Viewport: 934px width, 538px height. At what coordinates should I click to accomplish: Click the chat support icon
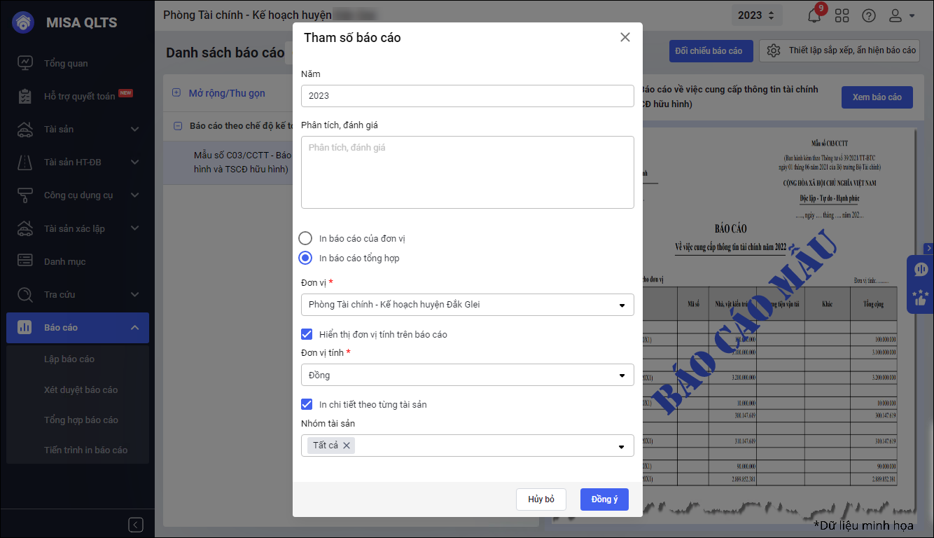point(921,270)
